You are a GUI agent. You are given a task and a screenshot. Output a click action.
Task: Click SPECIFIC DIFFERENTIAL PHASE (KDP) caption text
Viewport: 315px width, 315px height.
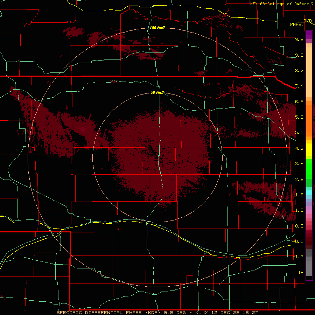coord(108,313)
